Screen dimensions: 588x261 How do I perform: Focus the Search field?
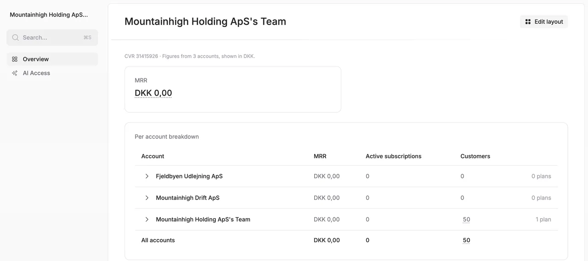52,38
